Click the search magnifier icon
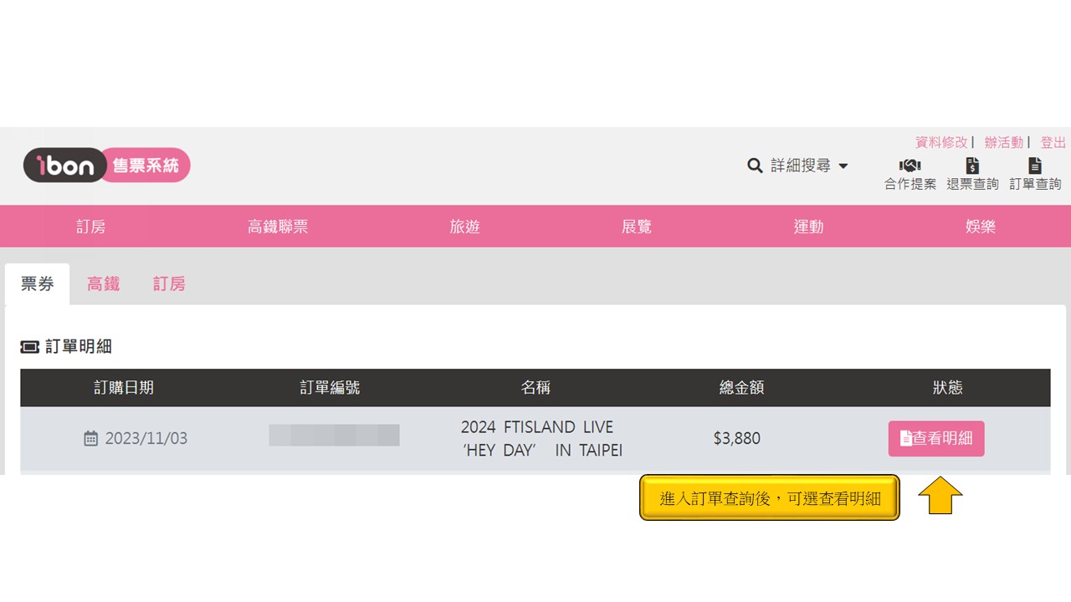This screenshot has width=1071, height=602. (x=755, y=166)
